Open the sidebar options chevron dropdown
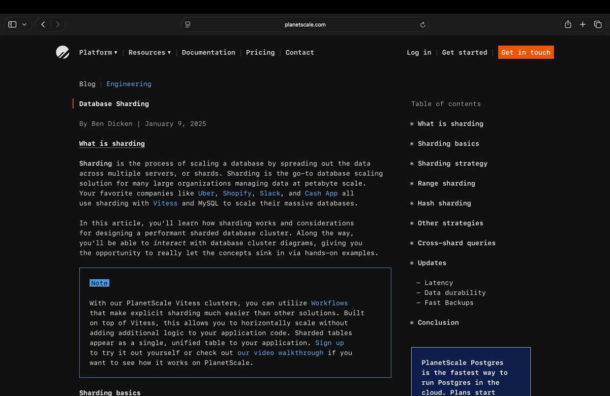Image resolution: width=610 pixels, height=396 pixels. [x=24, y=24]
